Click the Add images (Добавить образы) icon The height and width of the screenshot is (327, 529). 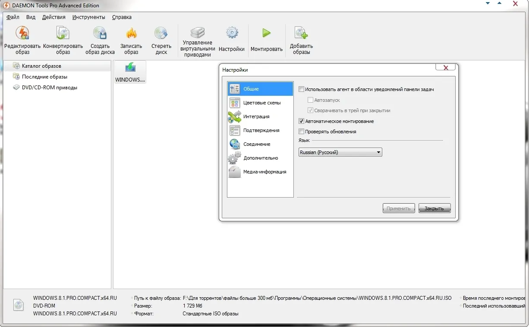[301, 33]
